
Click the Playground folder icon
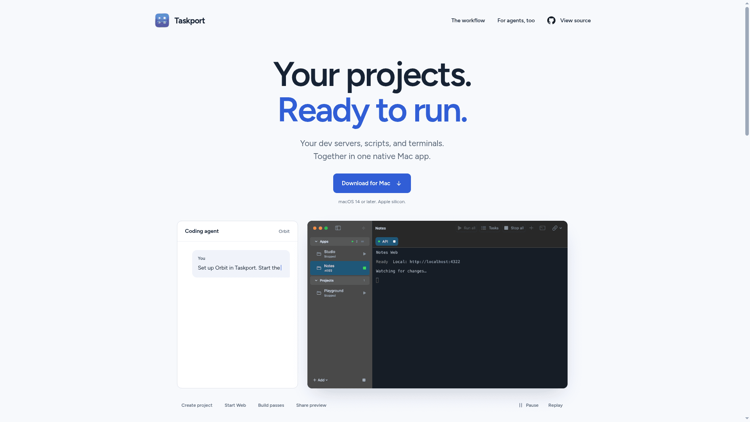point(319,293)
